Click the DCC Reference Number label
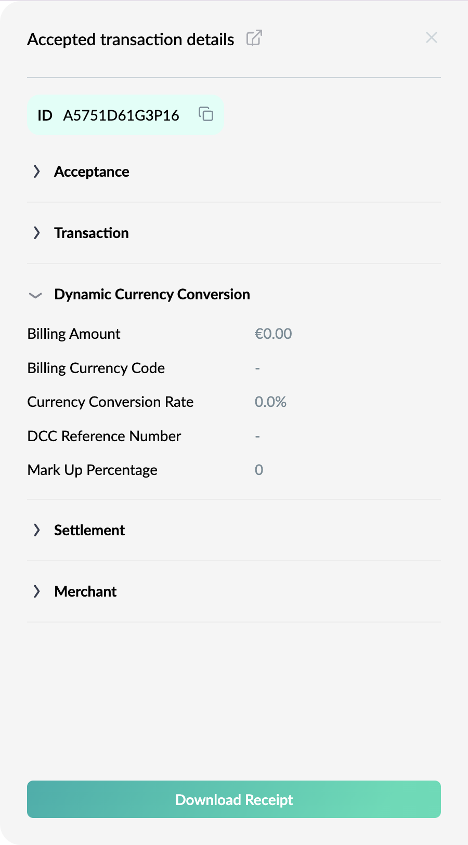The width and height of the screenshot is (468, 845). click(104, 436)
